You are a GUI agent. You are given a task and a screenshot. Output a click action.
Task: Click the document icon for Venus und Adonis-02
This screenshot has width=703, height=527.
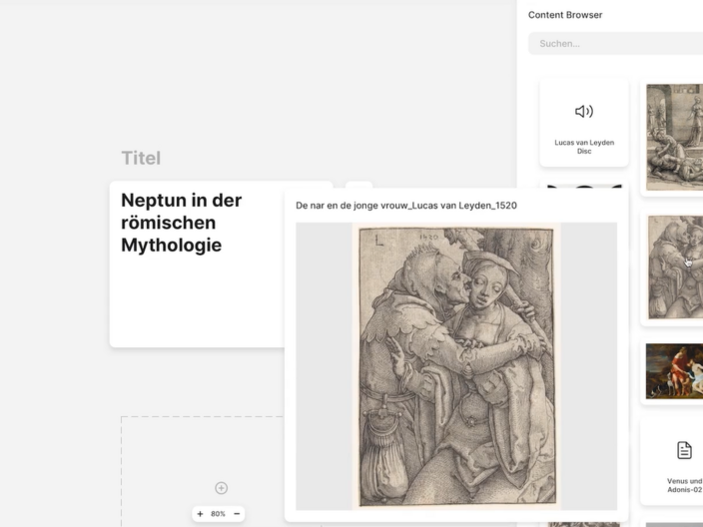(684, 450)
